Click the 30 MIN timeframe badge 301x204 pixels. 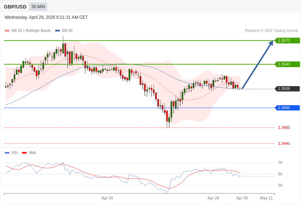coord(38,7)
